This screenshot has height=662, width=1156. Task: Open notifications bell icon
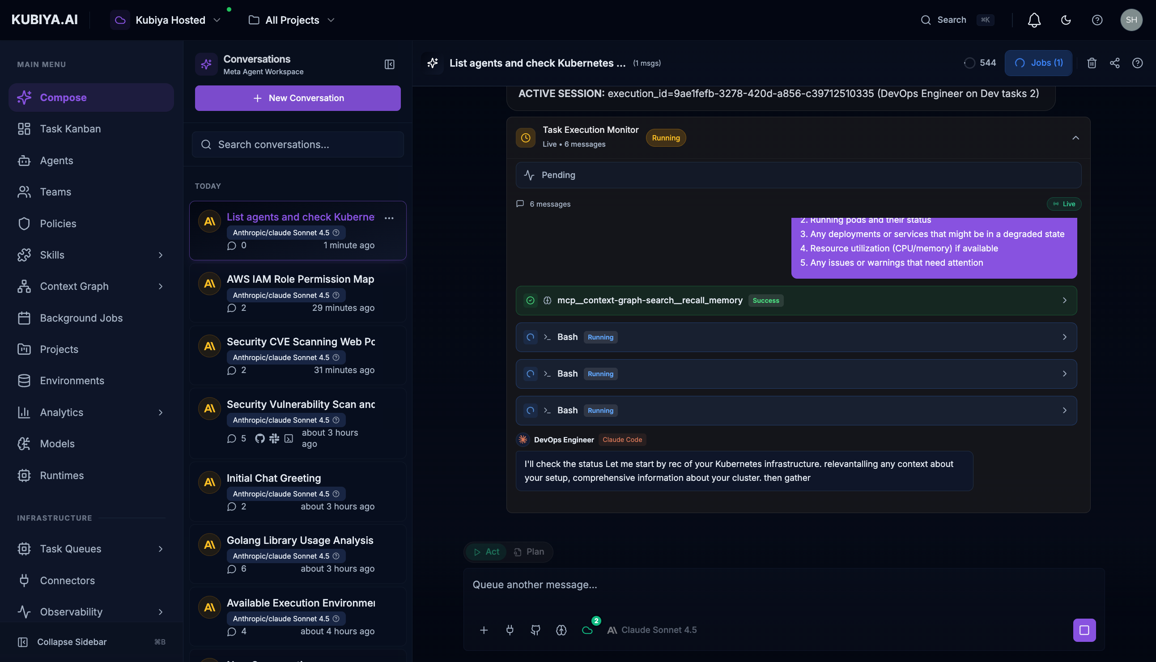pos(1034,20)
